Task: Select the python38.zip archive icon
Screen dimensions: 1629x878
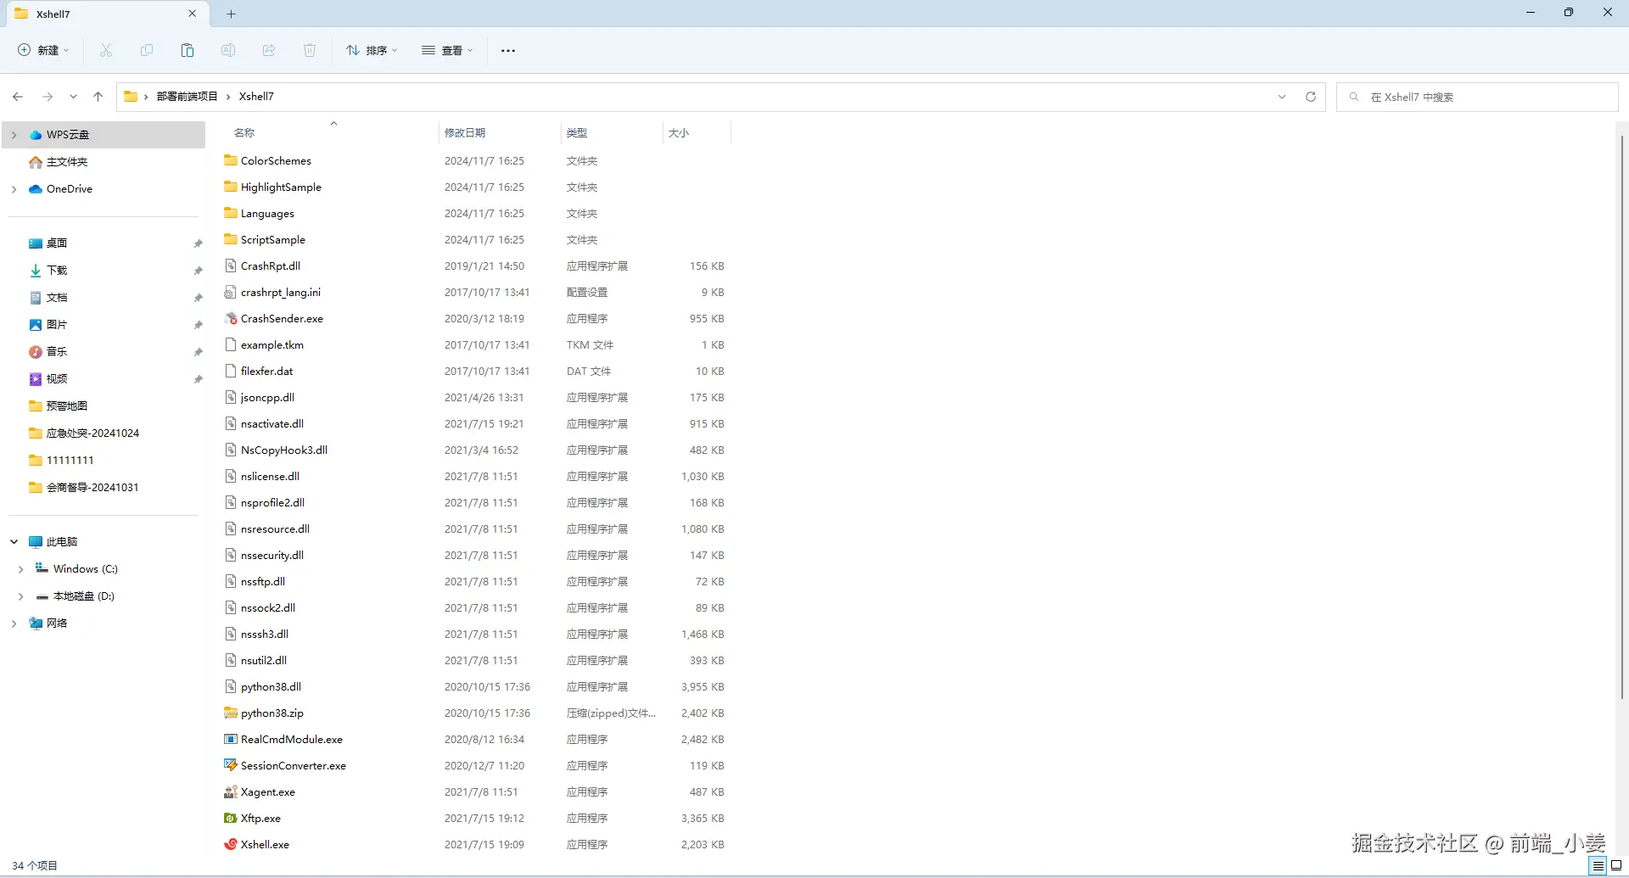Action: 231,713
